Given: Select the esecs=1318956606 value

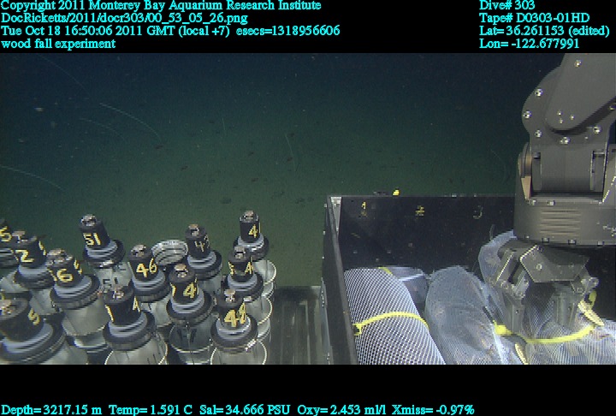Looking at the screenshot, I should [x=288, y=31].
